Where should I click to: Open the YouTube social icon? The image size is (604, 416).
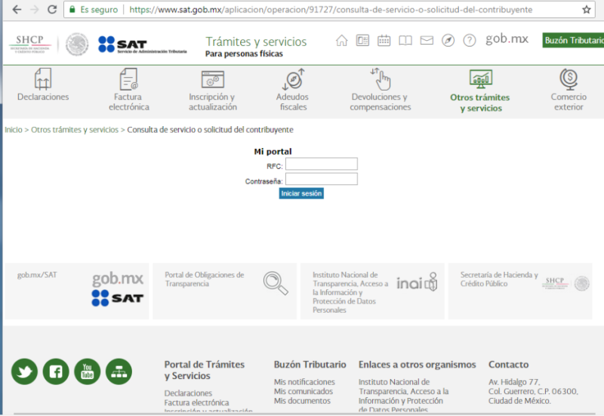[88, 371]
